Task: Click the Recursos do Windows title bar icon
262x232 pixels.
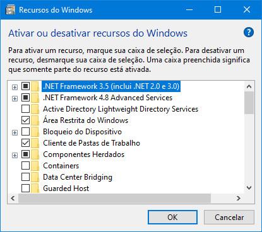Action: 10,10
